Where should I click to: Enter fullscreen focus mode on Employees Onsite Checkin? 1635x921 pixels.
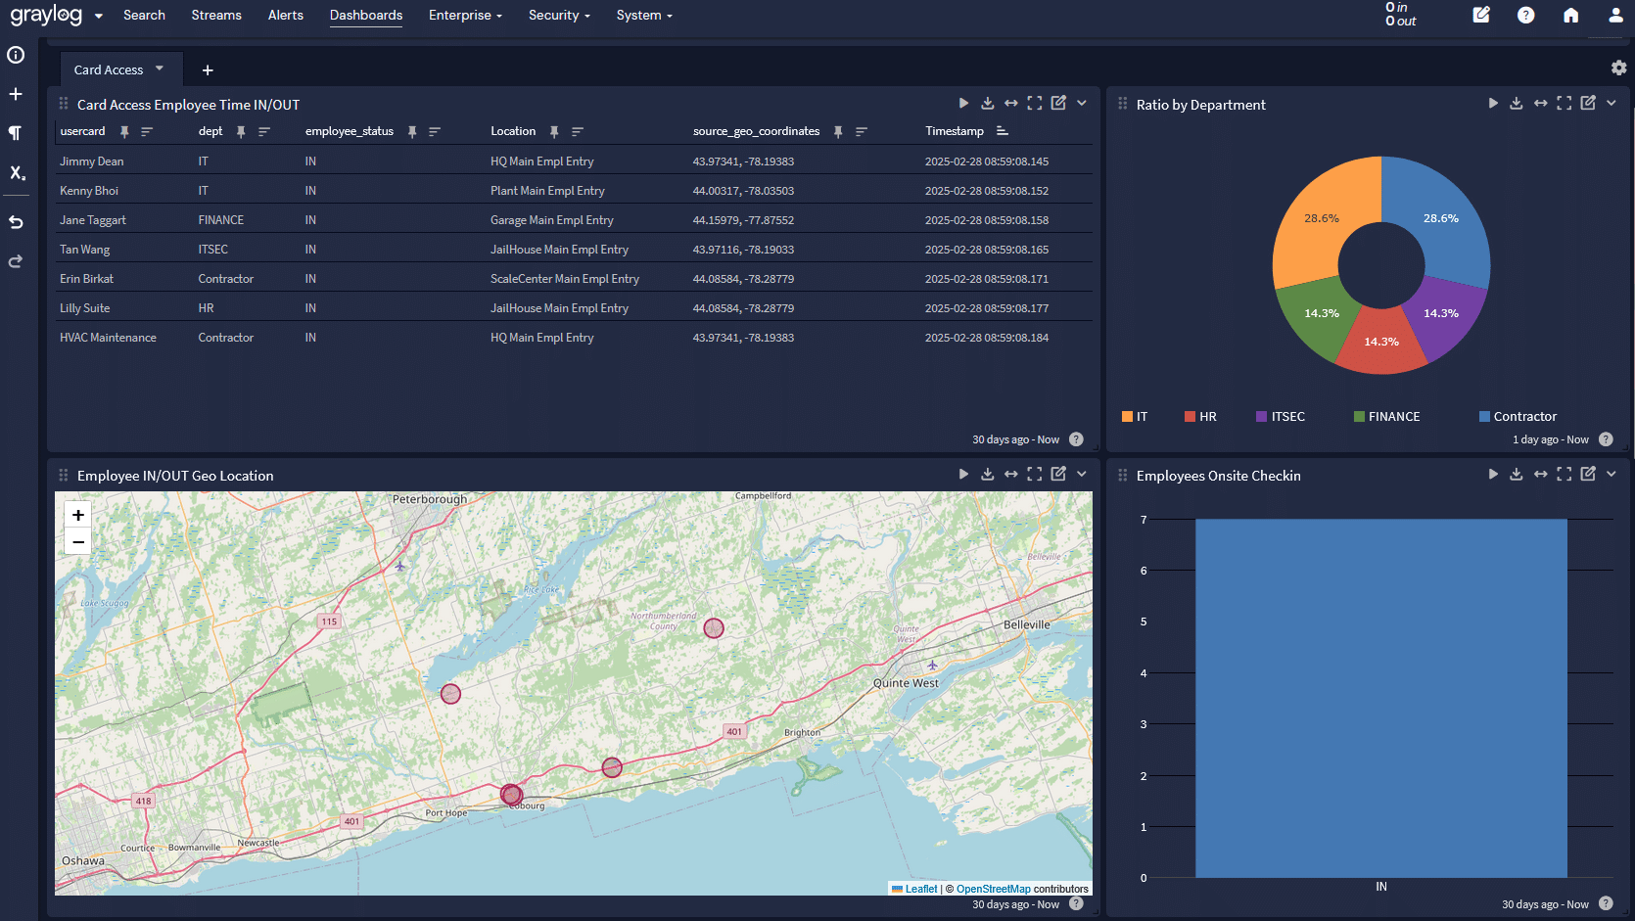1564,474
